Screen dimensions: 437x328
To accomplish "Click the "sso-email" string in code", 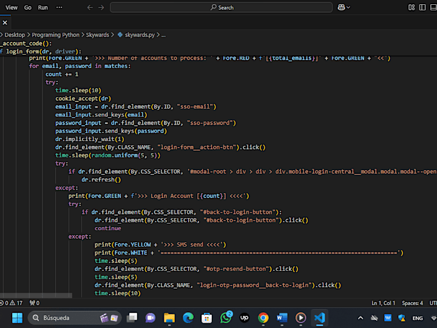I will 195,107.
